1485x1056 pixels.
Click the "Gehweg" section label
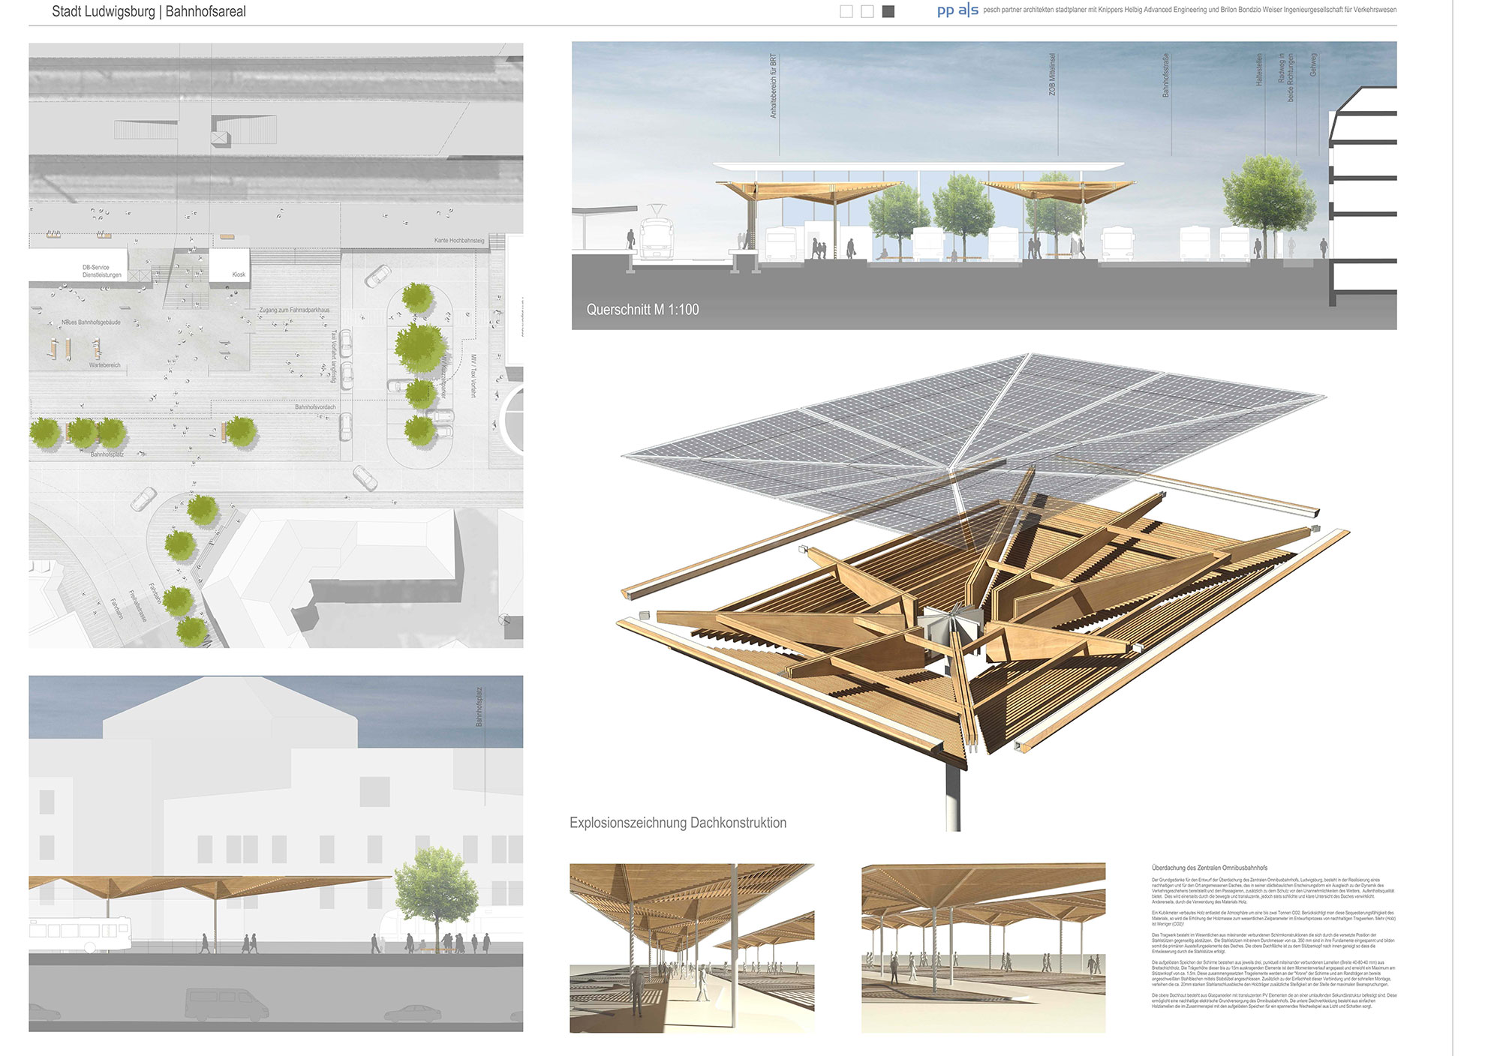1313,65
